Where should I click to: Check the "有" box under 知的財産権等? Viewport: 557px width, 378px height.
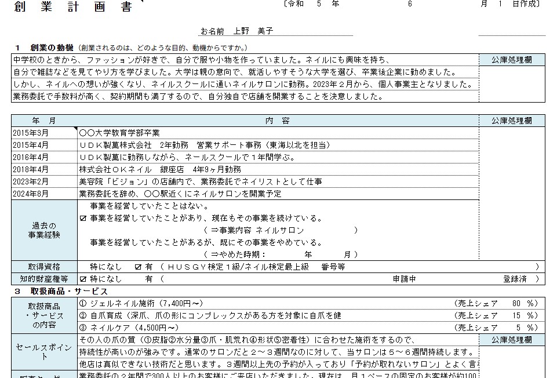coord(147,279)
